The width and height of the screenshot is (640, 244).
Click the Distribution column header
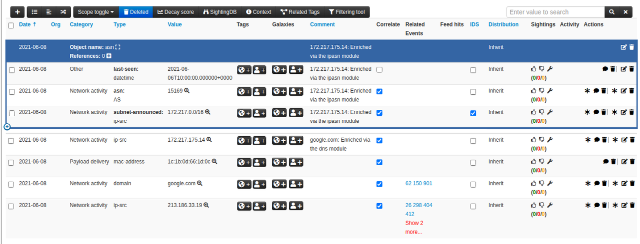(503, 24)
